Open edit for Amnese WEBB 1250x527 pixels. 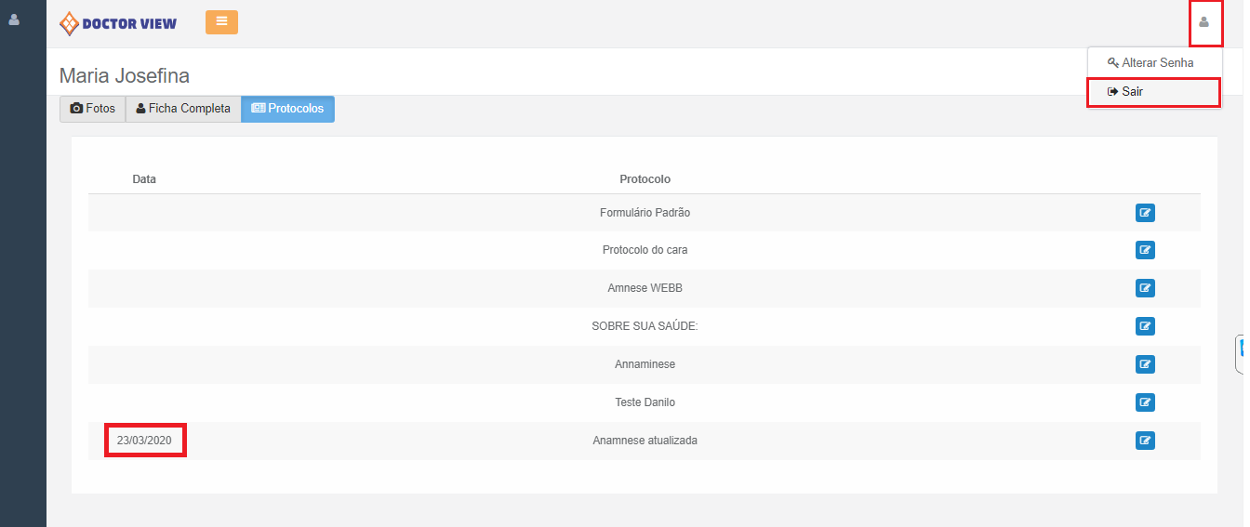(1145, 288)
